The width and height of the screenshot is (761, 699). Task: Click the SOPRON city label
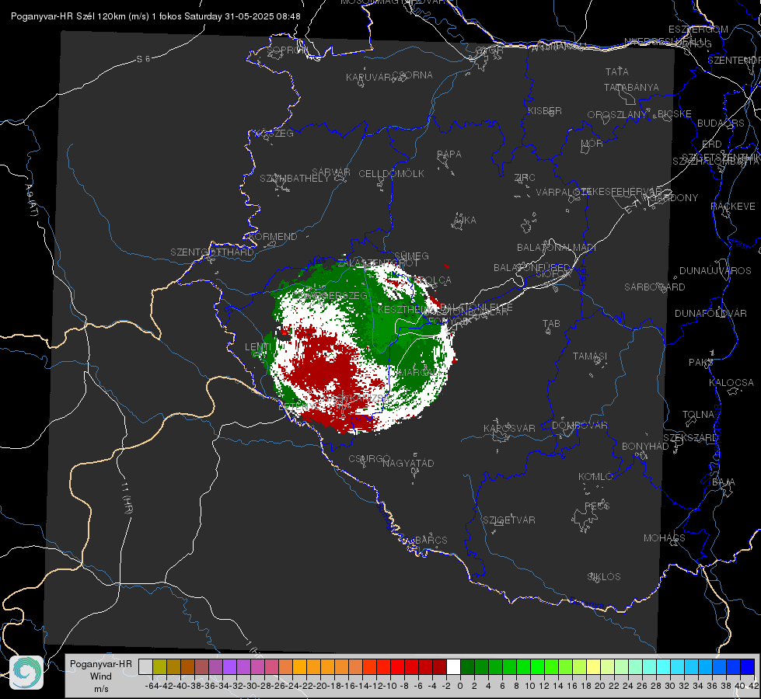coord(288,50)
